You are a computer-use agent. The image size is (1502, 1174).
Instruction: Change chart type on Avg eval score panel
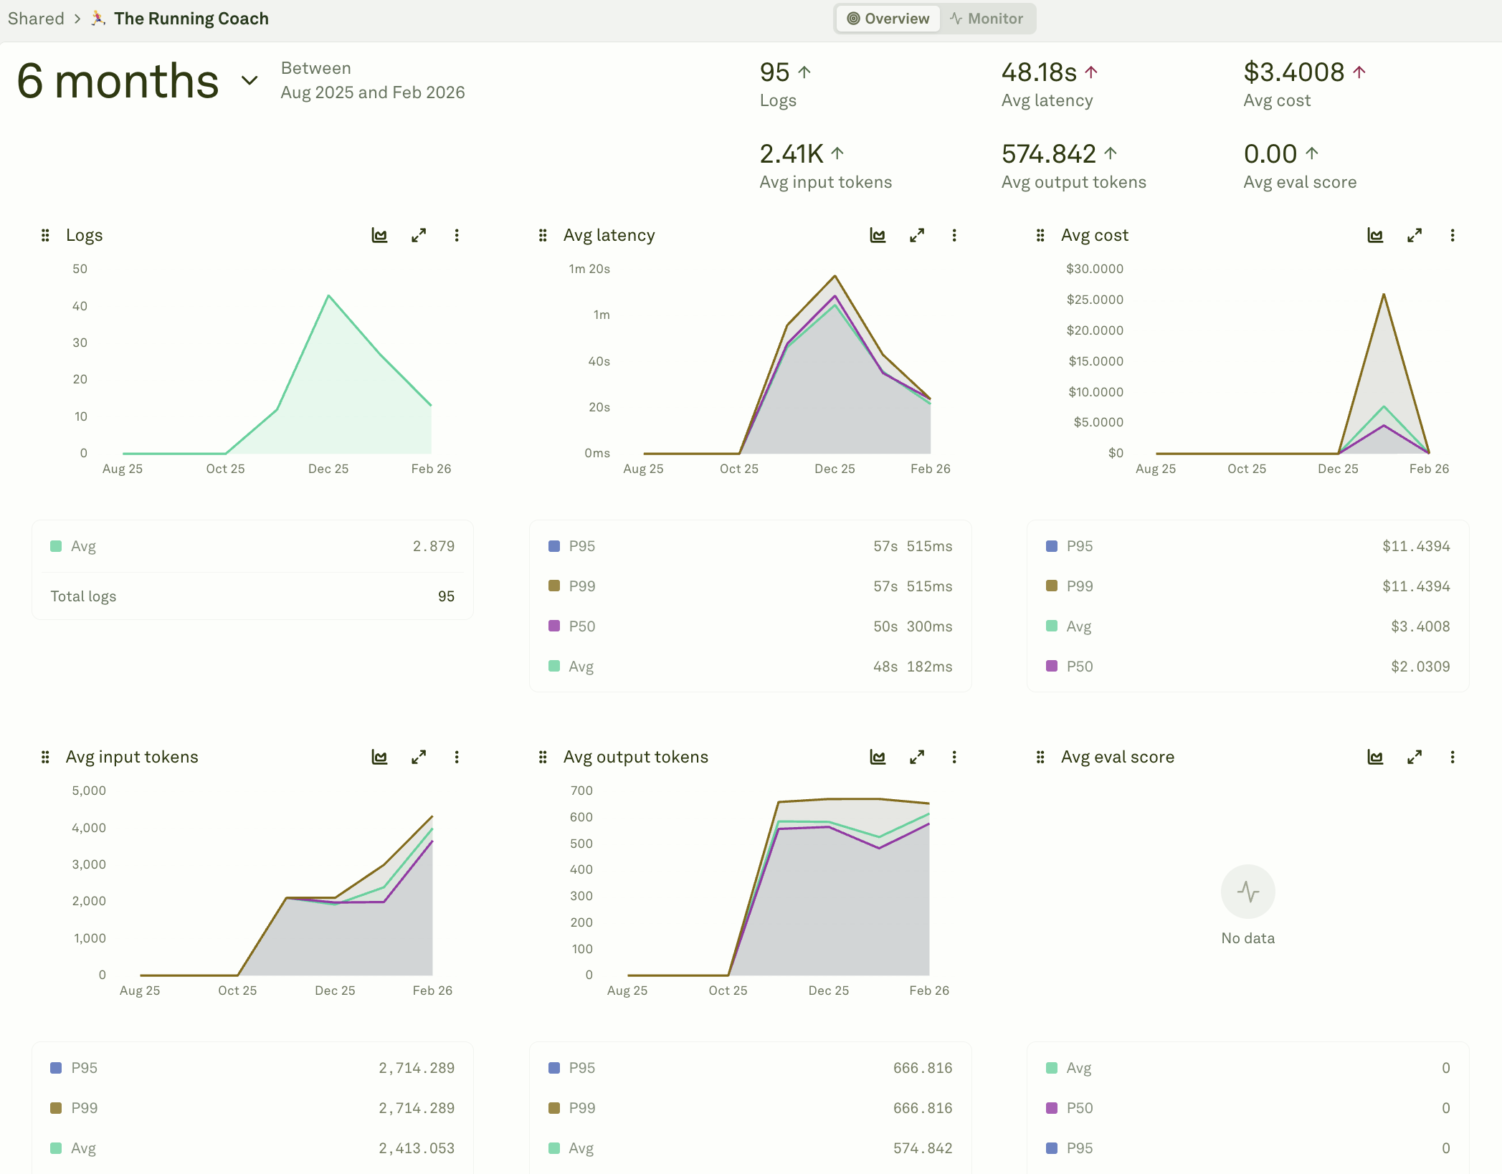point(1374,757)
